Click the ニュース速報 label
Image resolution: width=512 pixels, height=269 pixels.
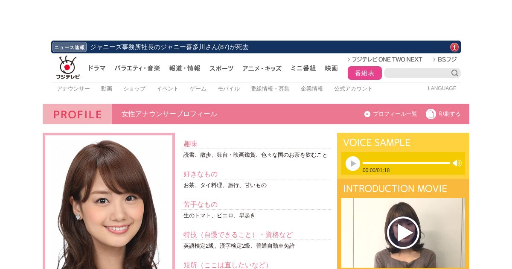point(70,47)
